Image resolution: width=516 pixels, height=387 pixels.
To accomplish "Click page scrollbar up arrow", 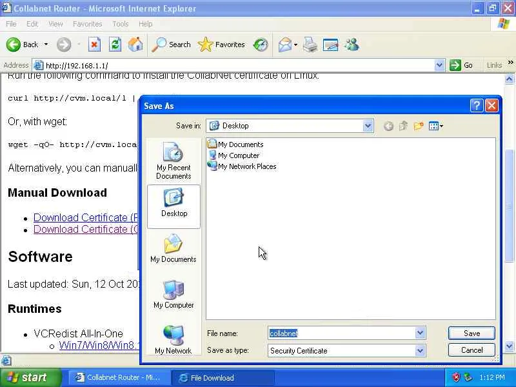I will (x=509, y=79).
